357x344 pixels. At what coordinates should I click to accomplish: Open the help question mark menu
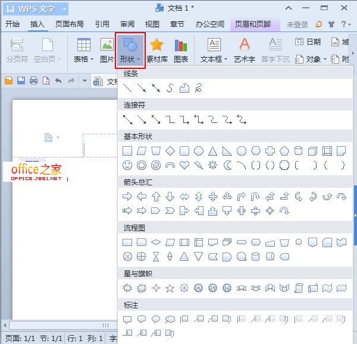346,24
